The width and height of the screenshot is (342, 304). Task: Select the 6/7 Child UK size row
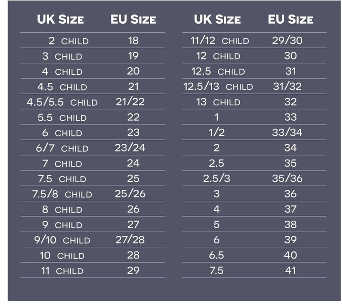(x=62, y=148)
